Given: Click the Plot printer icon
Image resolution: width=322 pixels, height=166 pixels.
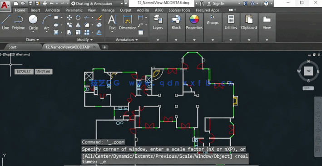Looking at the screenshot, I should 45,3.
